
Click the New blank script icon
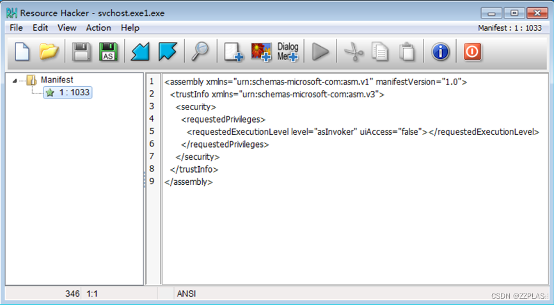point(22,52)
